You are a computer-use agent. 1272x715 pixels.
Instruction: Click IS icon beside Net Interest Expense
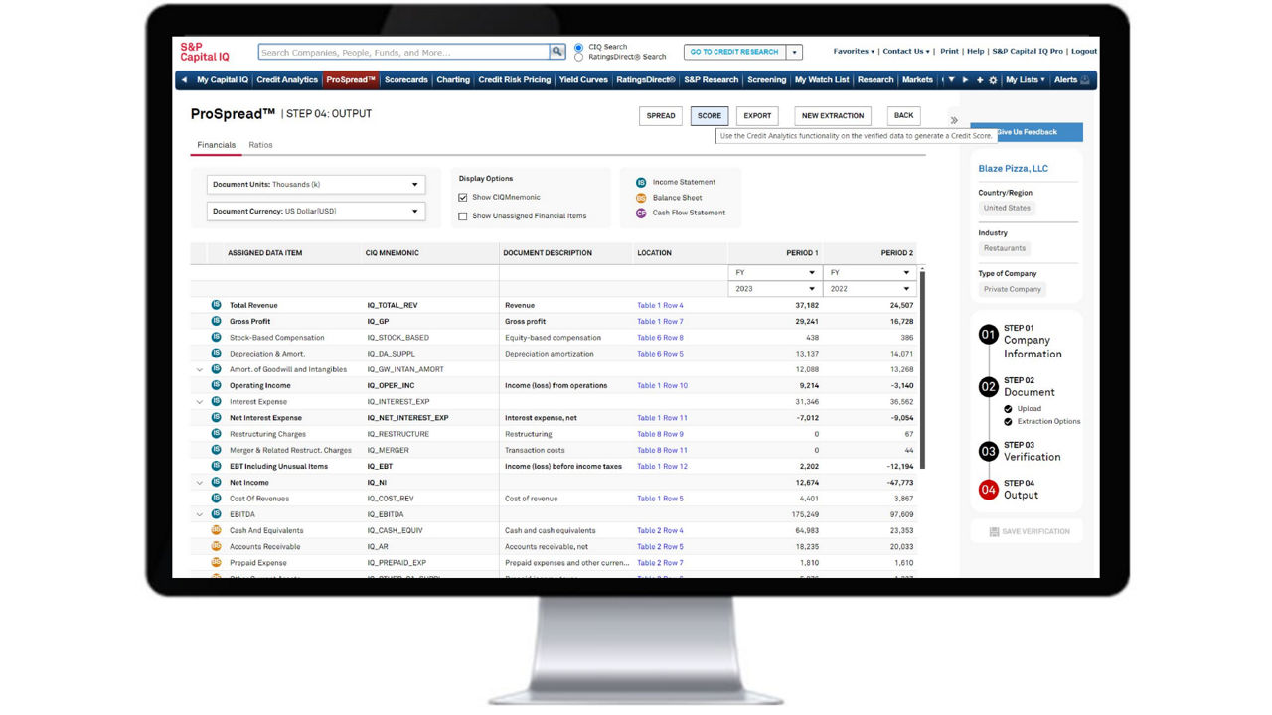[216, 417]
